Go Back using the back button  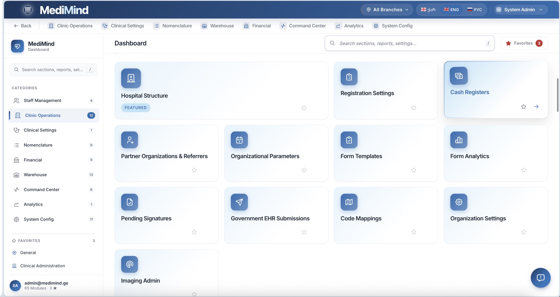pyautogui.click(x=22, y=26)
